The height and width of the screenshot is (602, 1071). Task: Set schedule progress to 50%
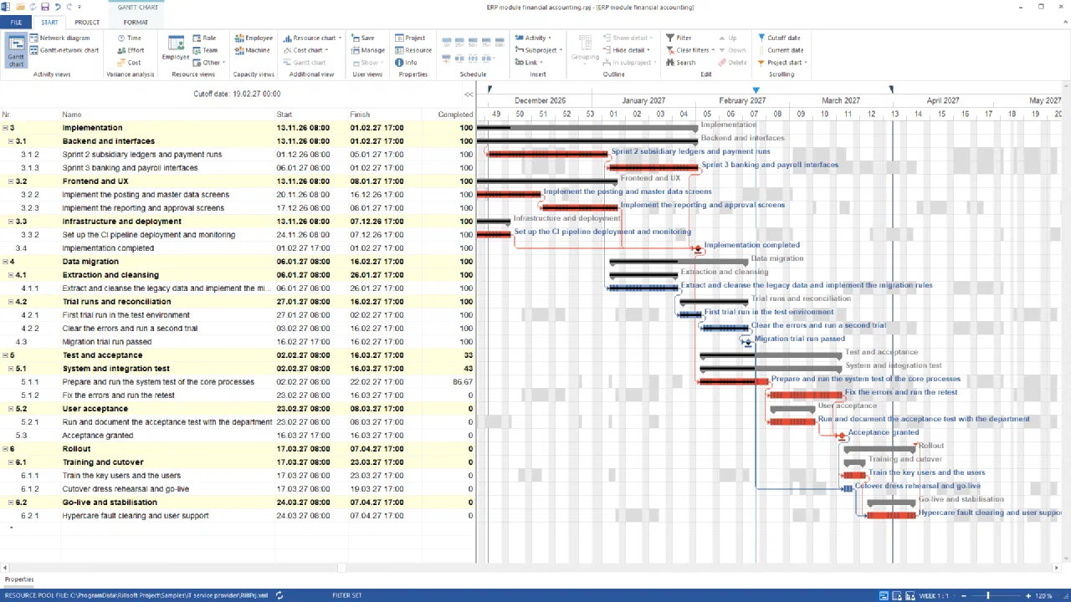pyautogui.click(x=474, y=42)
